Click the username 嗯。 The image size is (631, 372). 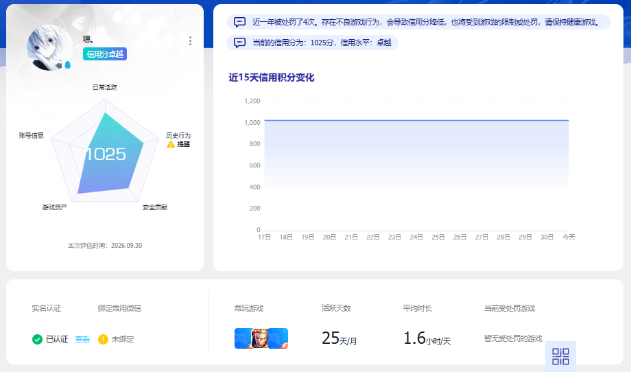click(x=88, y=39)
